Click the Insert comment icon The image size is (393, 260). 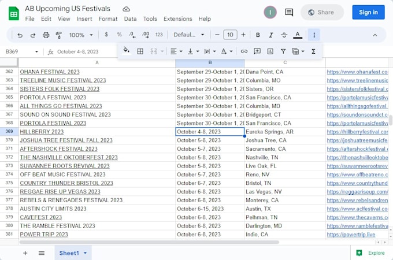(x=257, y=51)
